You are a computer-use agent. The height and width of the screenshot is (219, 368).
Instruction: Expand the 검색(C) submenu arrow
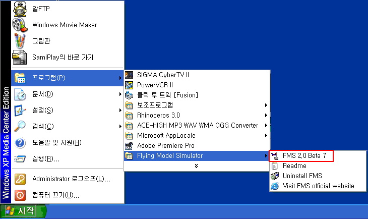click(120, 127)
